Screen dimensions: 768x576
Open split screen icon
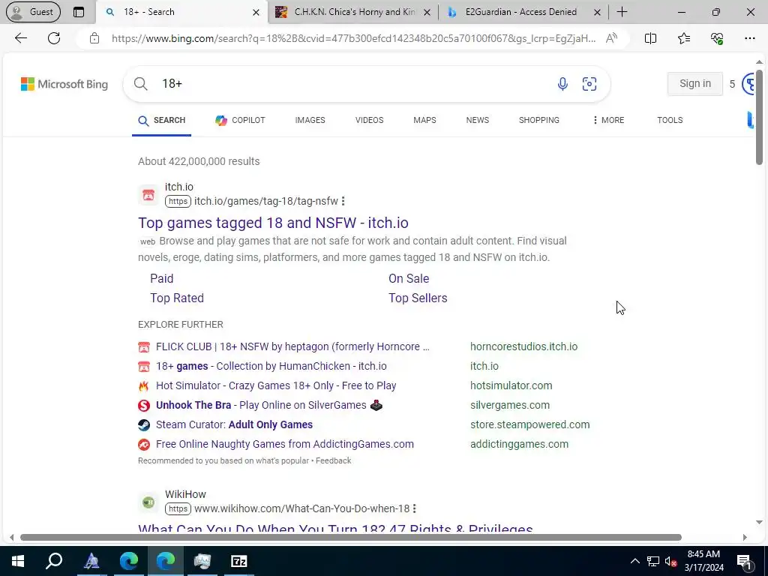pos(650,38)
